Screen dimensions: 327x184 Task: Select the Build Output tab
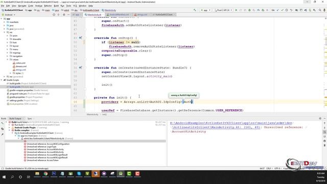15,119
